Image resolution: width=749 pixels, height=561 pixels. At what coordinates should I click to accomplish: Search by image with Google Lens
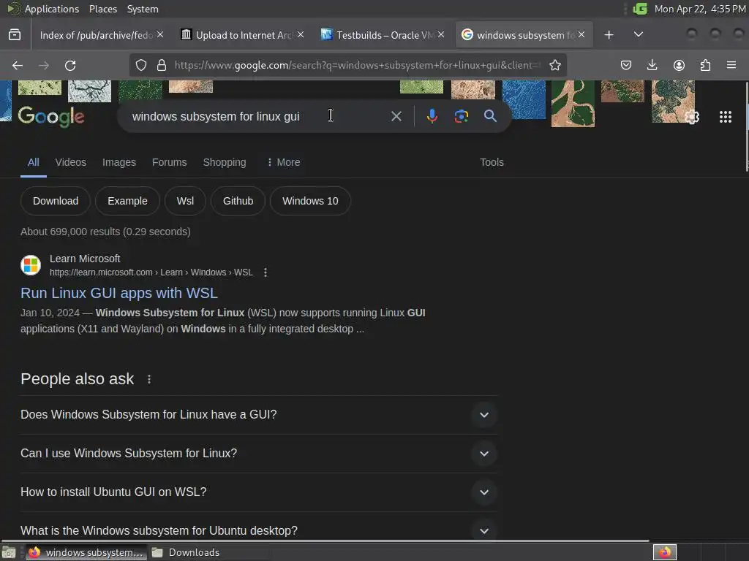tap(461, 116)
